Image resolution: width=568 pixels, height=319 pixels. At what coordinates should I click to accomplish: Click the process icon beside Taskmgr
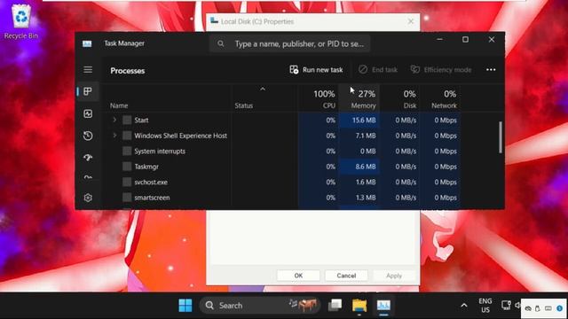(x=127, y=167)
